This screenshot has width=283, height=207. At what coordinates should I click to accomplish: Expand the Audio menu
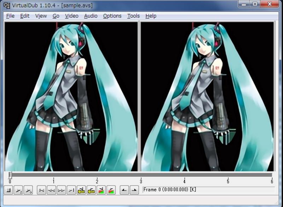tap(91, 16)
